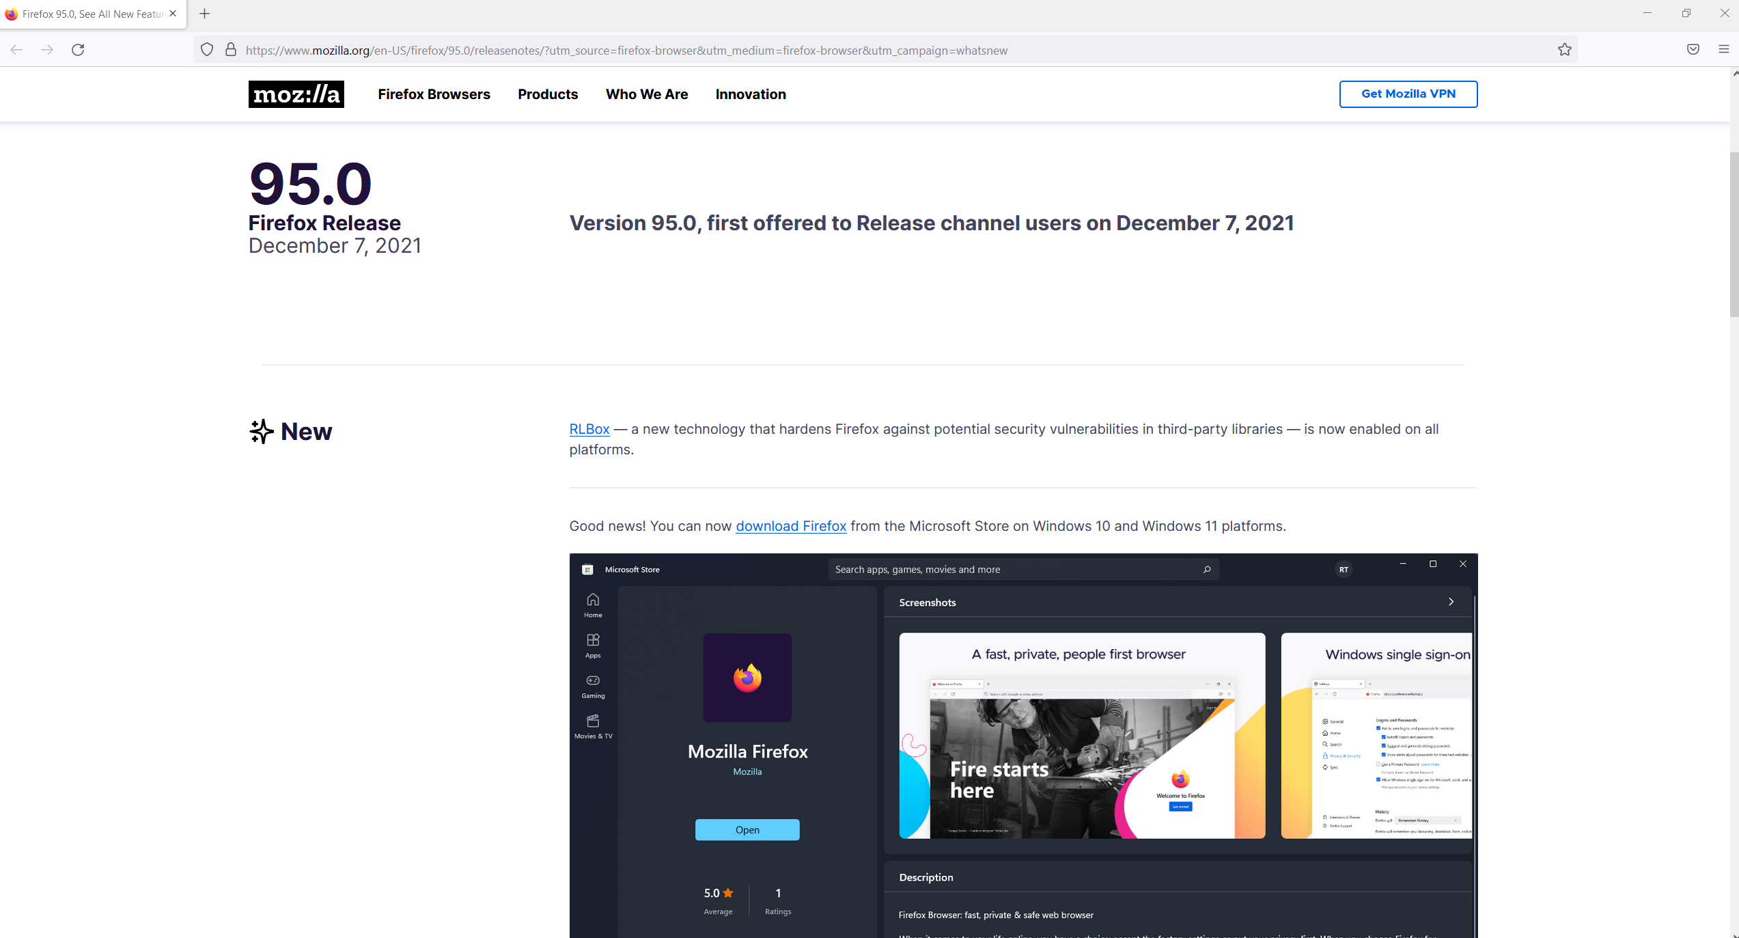Click the Store search apps field
The width and height of the screenshot is (1739, 938).
point(1023,569)
